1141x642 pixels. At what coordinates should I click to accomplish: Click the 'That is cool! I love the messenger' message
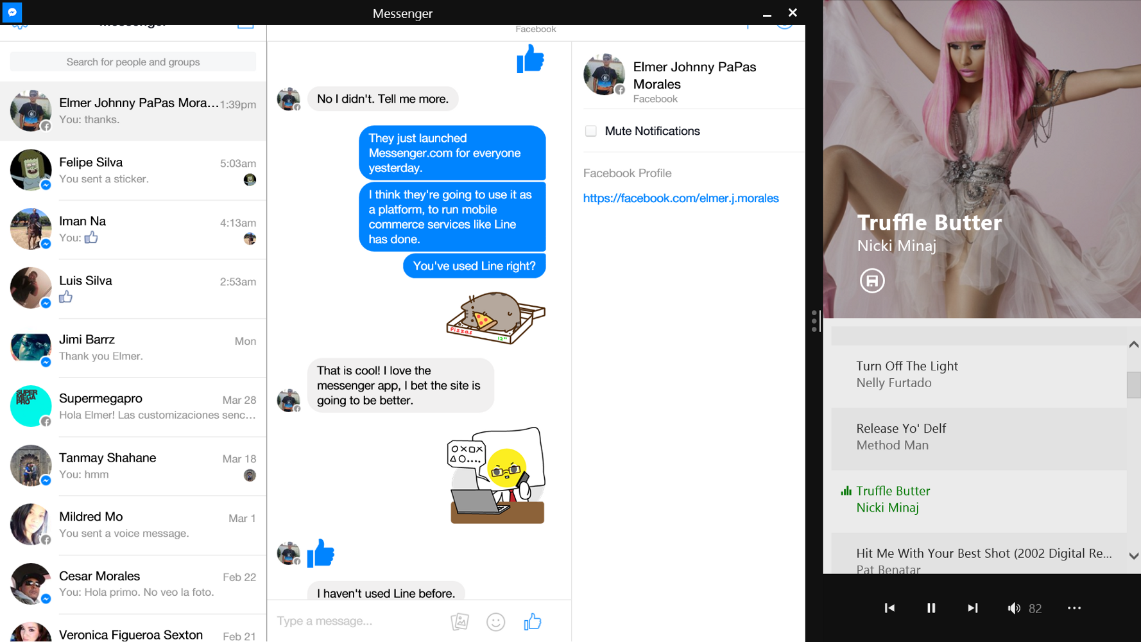pos(400,385)
